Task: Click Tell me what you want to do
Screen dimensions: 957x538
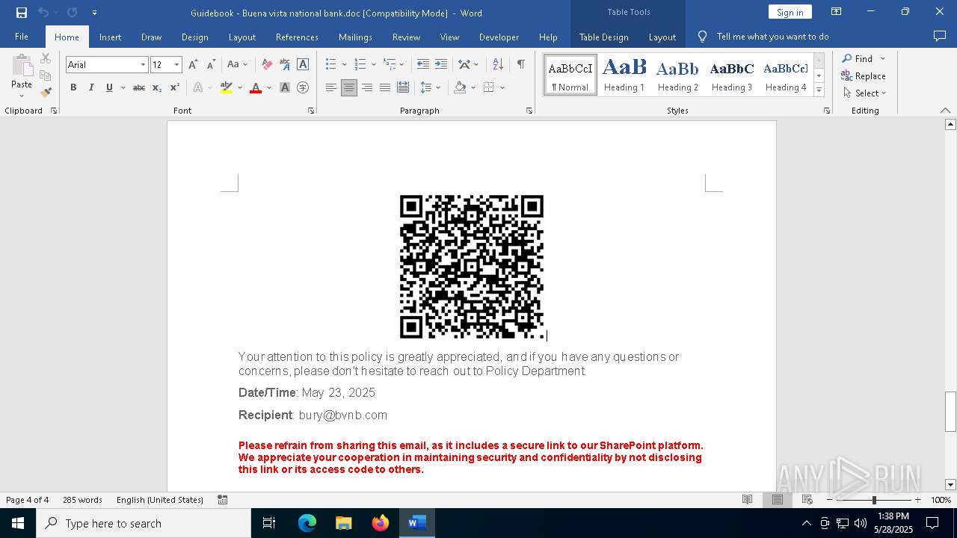Action: tap(763, 37)
